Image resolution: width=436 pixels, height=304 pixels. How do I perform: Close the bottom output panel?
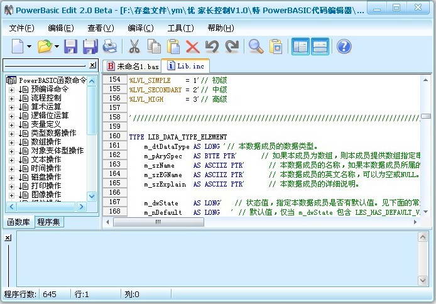point(8,238)
